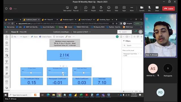The image size is (181, 102).
Task: Click the recording indicator icon
Action: 11,8
